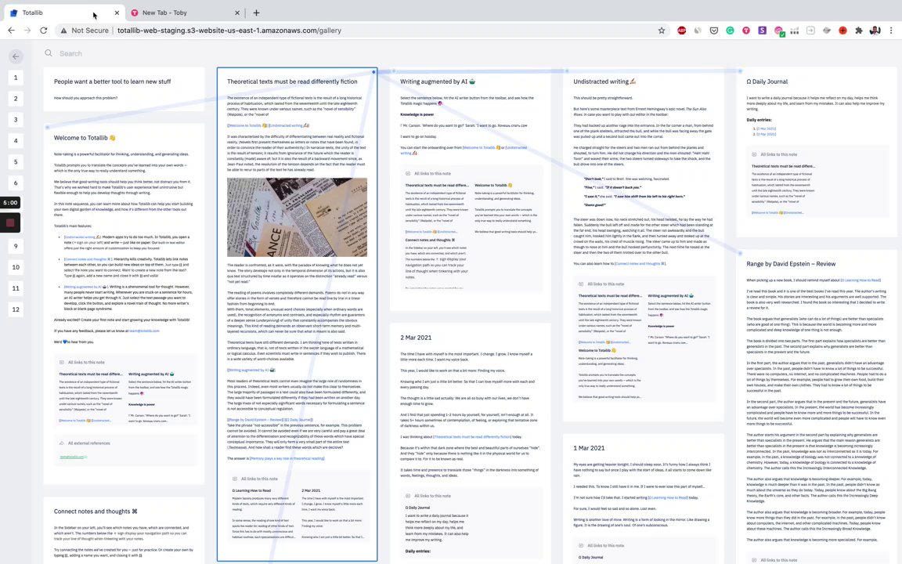Go back in browser history
Screen dimensions: 902x564
(11, 31)
